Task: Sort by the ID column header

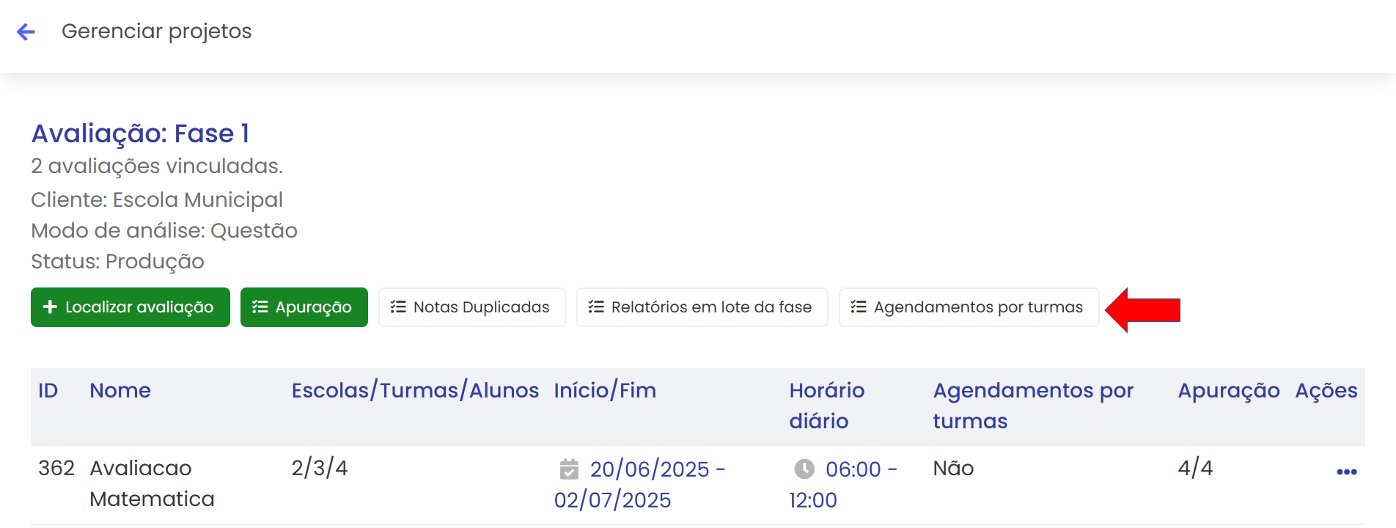Action: (48, 390)
